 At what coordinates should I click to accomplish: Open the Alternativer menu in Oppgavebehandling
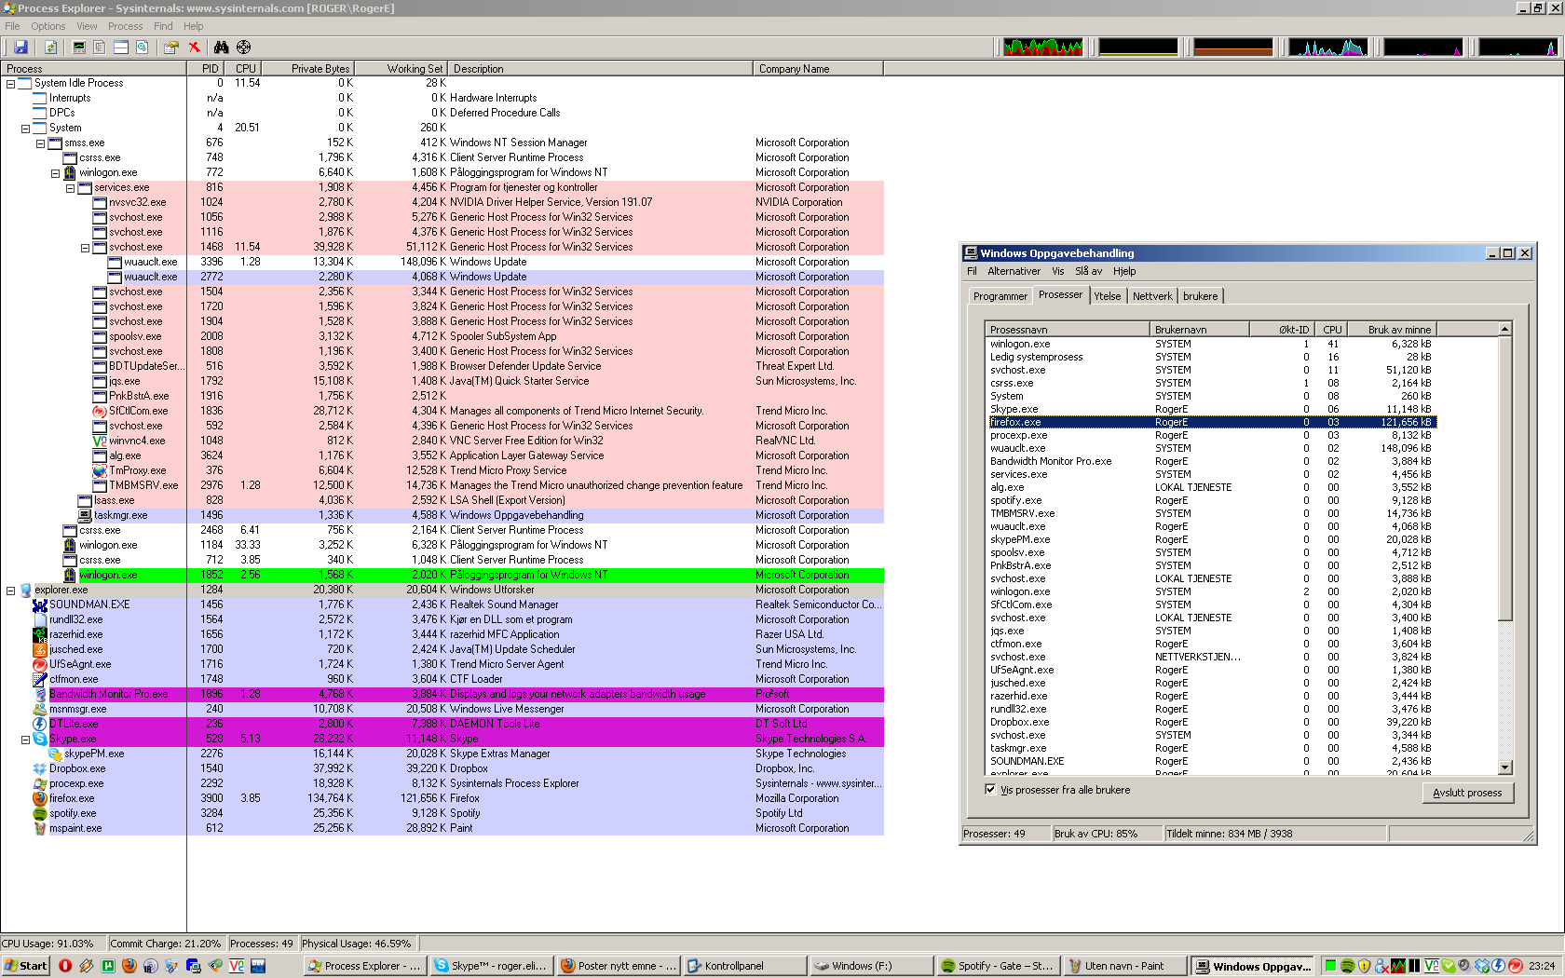coord(1014,271)
